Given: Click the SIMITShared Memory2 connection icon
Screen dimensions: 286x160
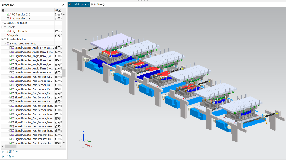Looking at the screenshot, I should tap(8, 43).
